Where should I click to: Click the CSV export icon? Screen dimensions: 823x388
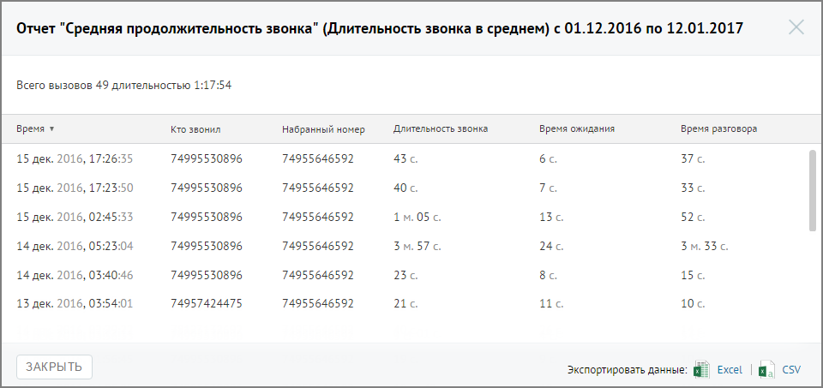point(766,370)
